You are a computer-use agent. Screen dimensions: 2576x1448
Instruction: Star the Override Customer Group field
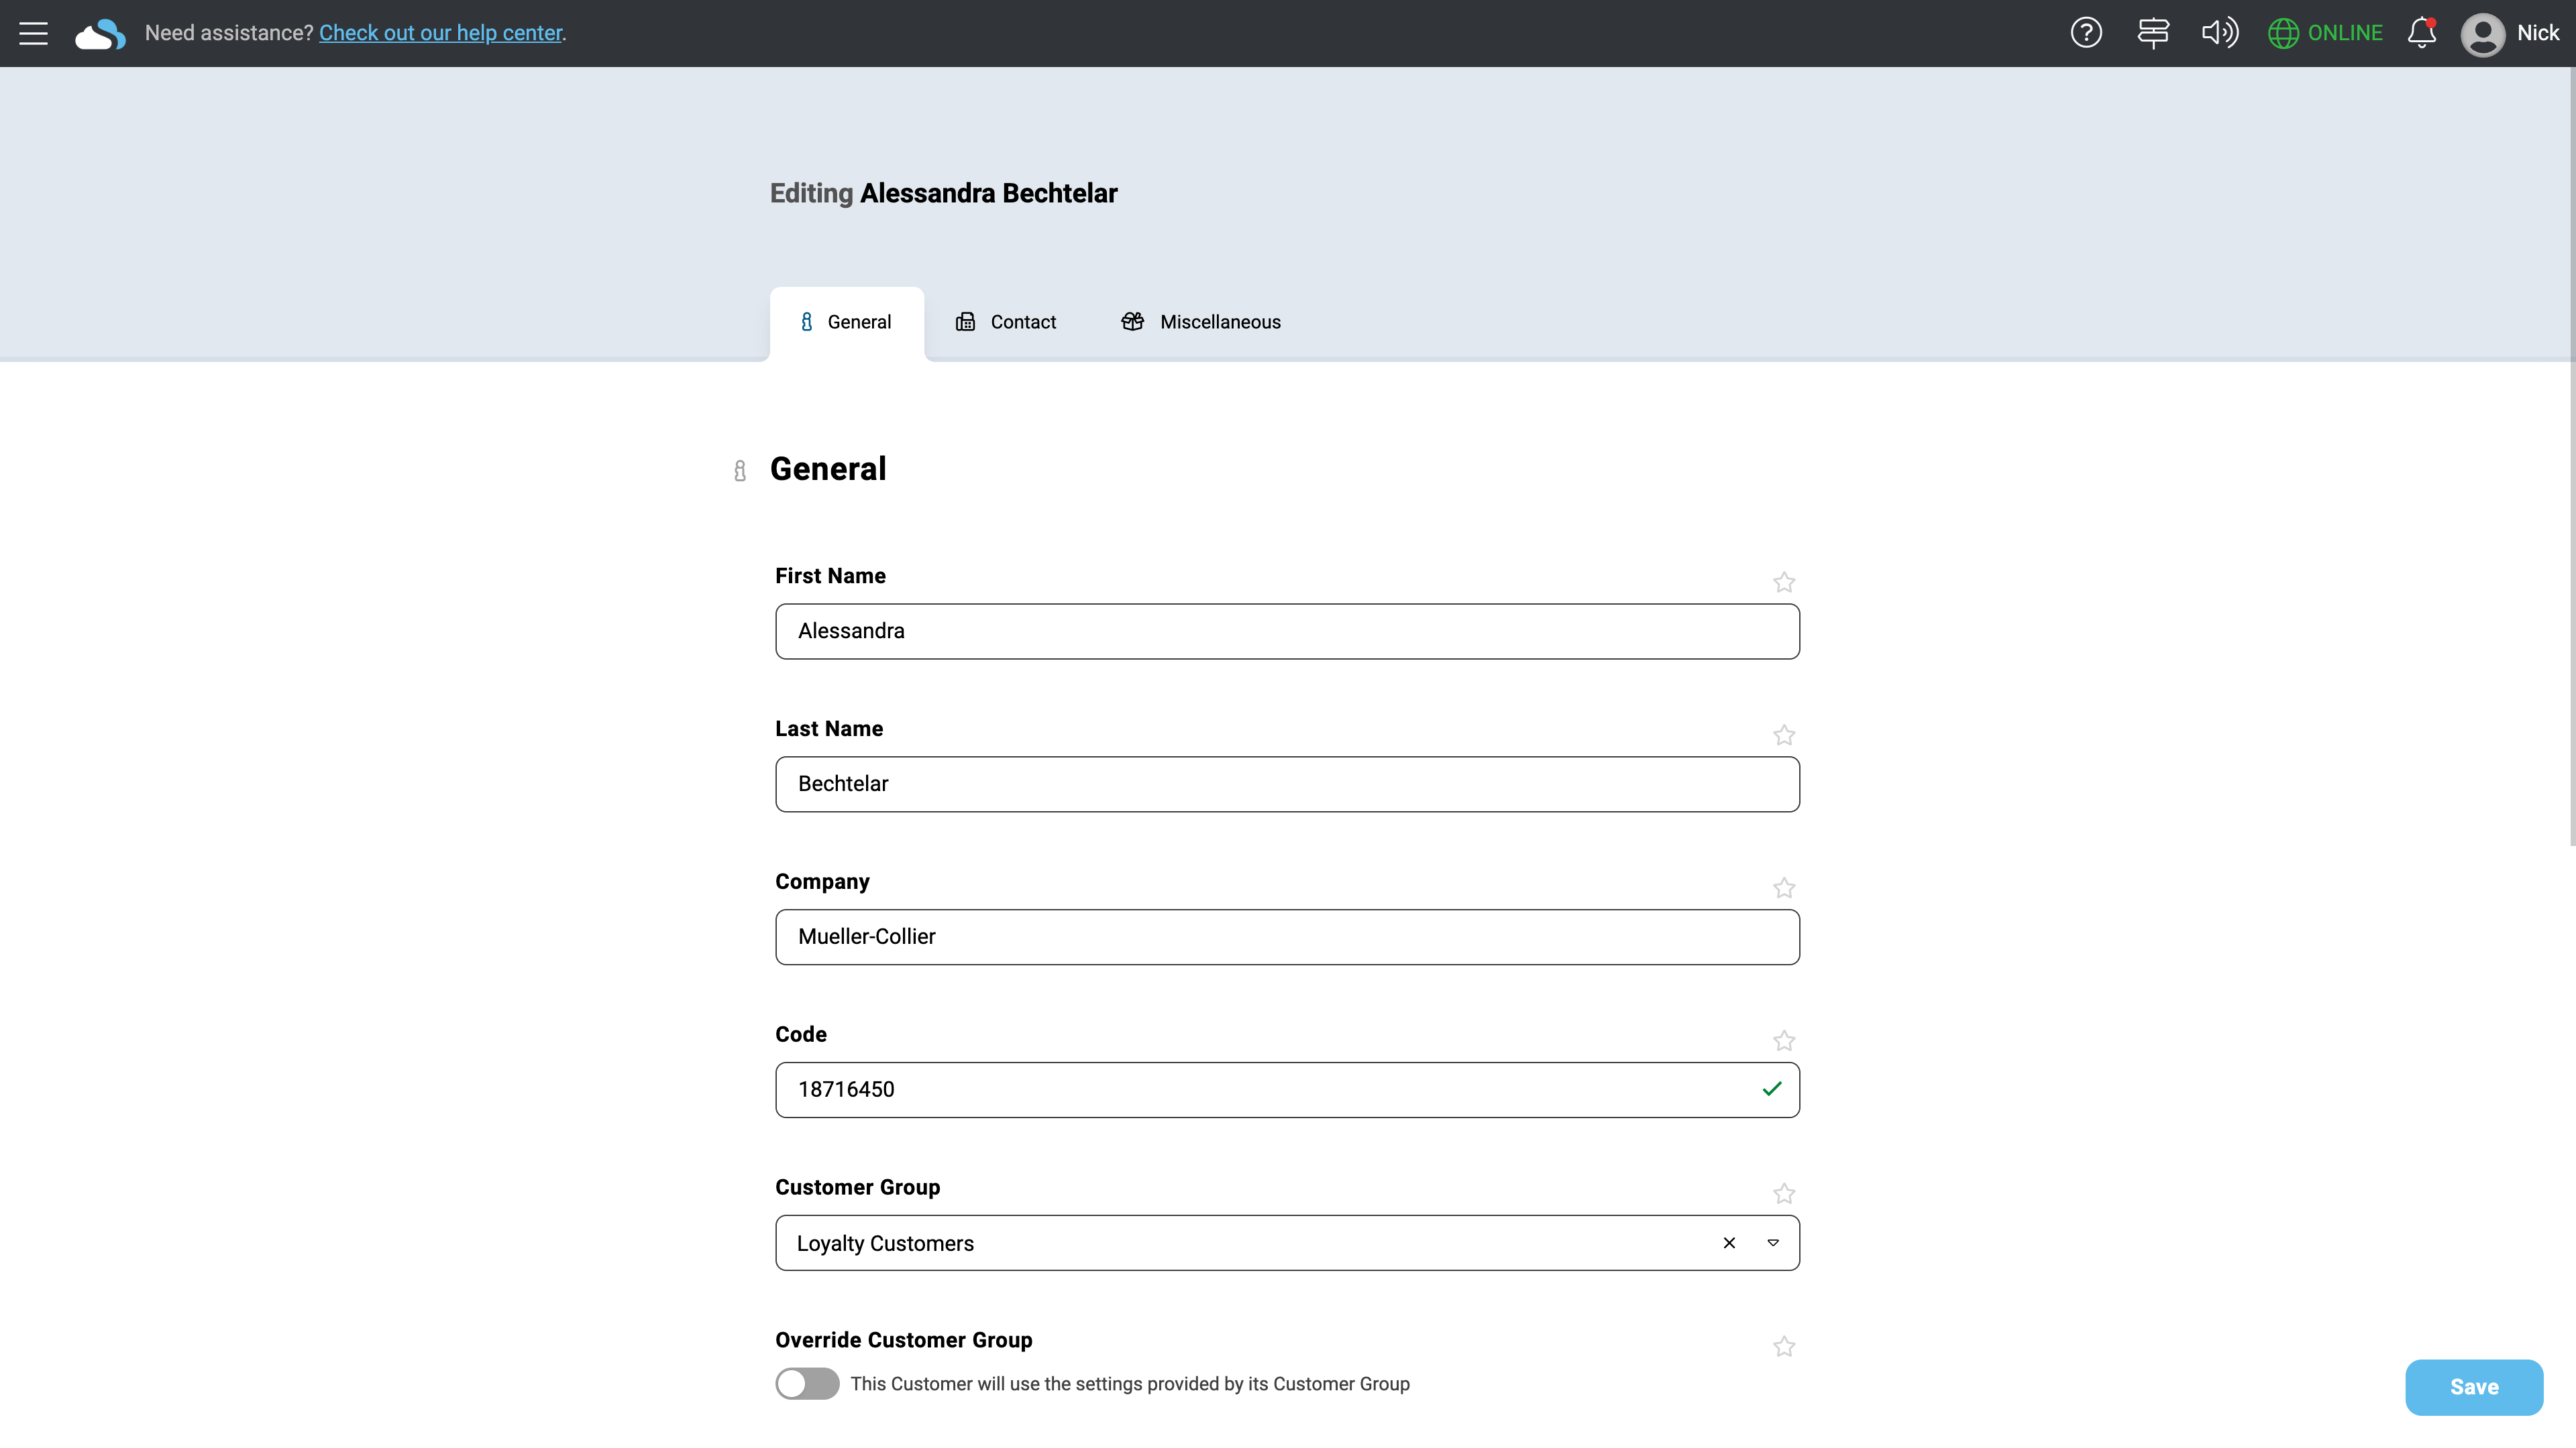coord(1784,1346)
